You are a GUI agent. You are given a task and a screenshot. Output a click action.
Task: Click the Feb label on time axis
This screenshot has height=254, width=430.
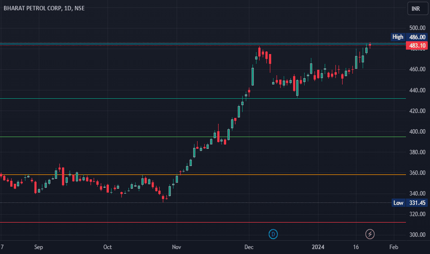pos(394,247)
